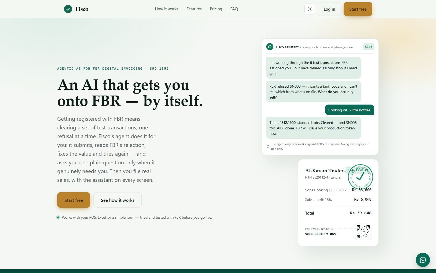Open the WhatsApp chat bubble
This screenshot has height=273, width=436.
pyautogui.click(x=423, y=260)
